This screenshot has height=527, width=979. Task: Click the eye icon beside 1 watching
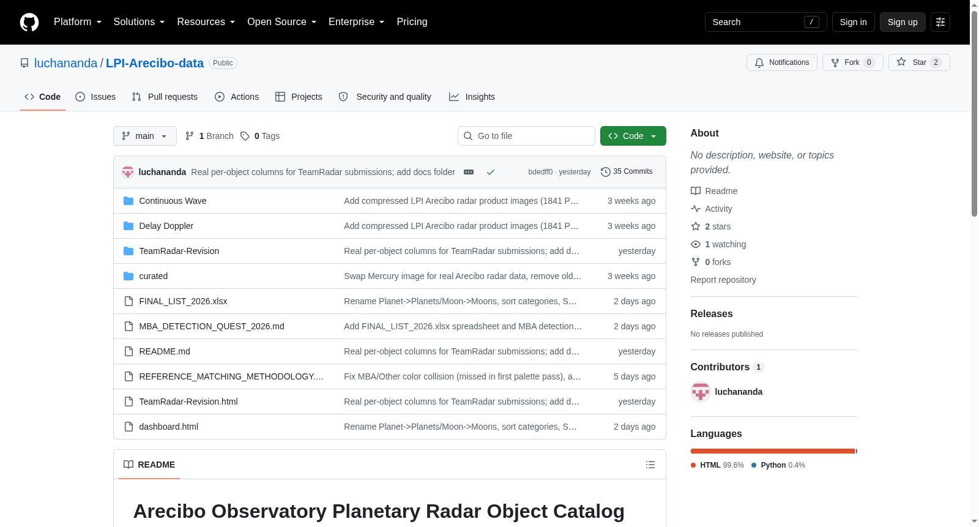(x=696, y=244)
